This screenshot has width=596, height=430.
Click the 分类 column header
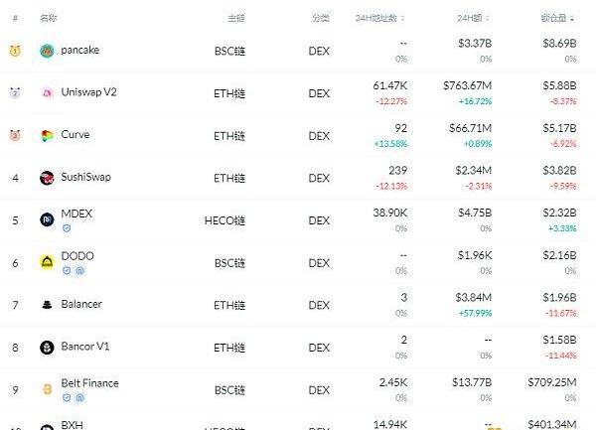click(320, 19)
